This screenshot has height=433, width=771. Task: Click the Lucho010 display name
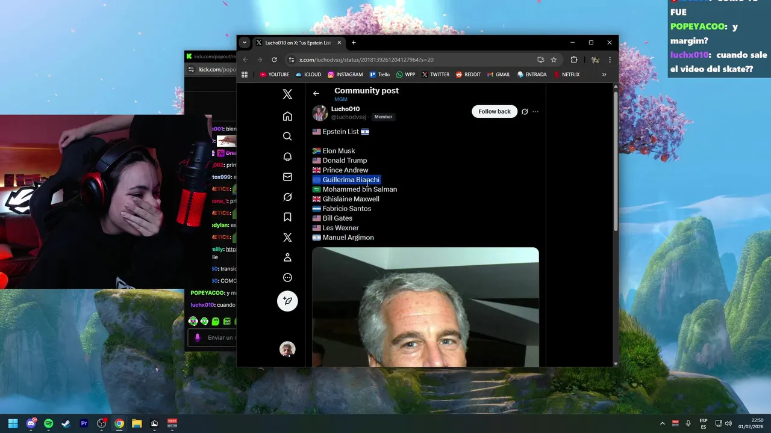(x=345, y=109)
